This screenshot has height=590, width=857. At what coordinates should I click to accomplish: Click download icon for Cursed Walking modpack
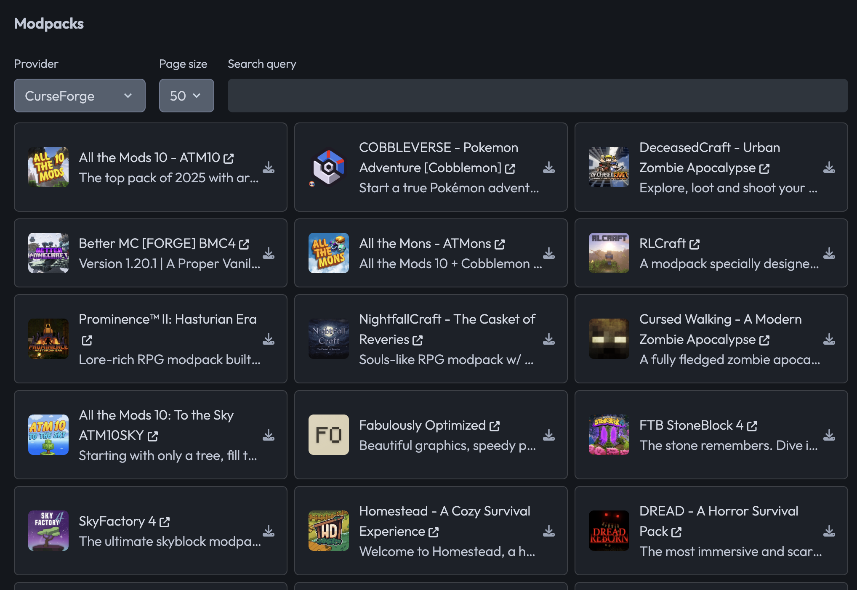pos(829,339)
